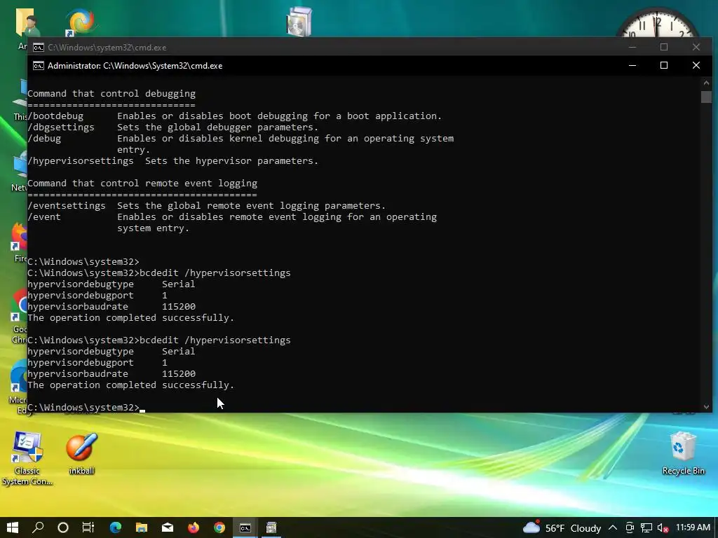Close the Administrator cmd window
The image size is (718, 538).
(x=696, y=65)
